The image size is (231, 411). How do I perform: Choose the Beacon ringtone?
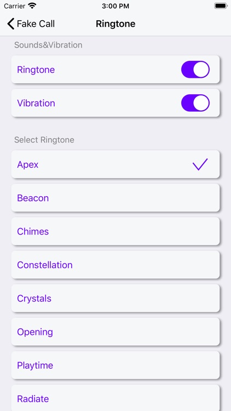point(116,198)
